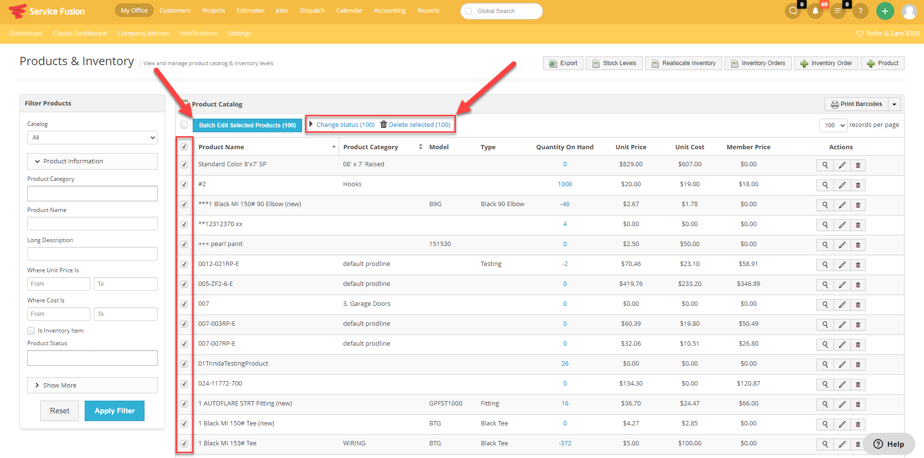The image size is (924, 458).
Task: Toggle the select-all checkbox in table header
Action: coord(184,147)
